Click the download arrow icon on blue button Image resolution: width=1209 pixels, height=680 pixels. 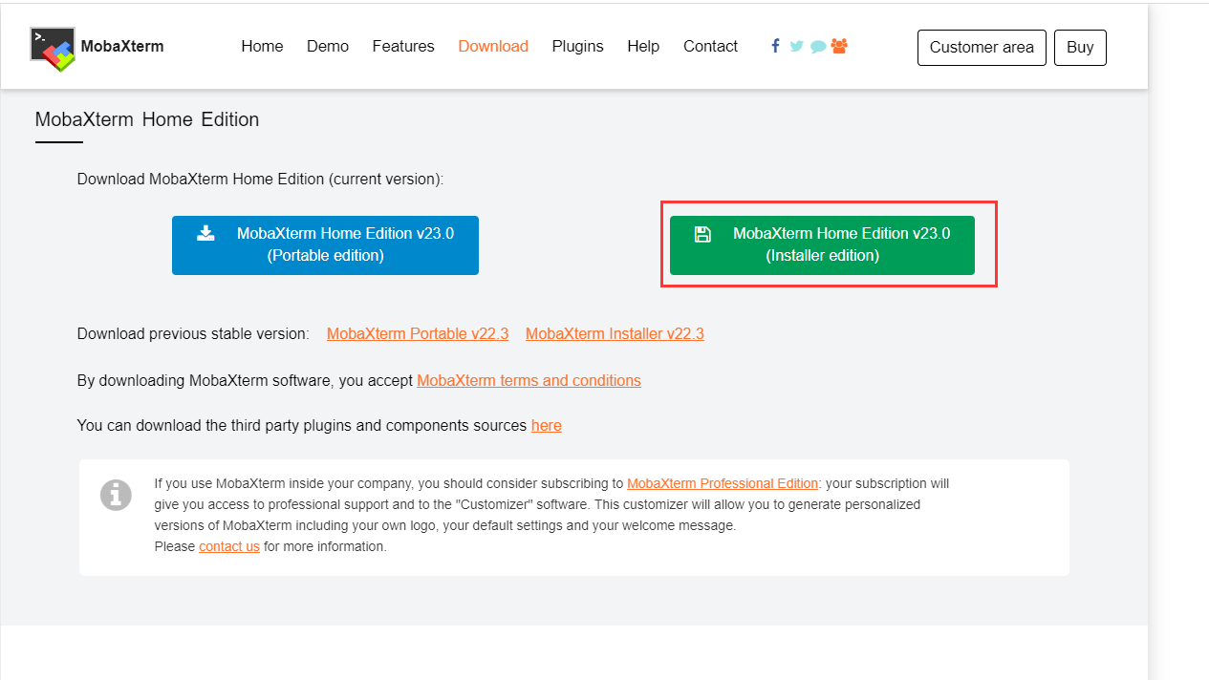click(x=205, y=233)
